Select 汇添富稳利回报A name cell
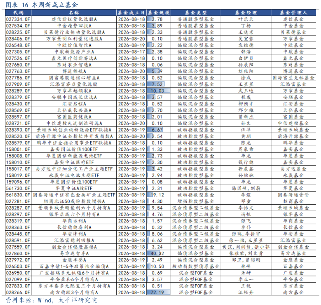This screenshot has height=305, width=321. [x=74, y=240]
